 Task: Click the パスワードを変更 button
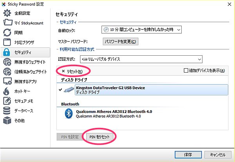tap(121, 42)
